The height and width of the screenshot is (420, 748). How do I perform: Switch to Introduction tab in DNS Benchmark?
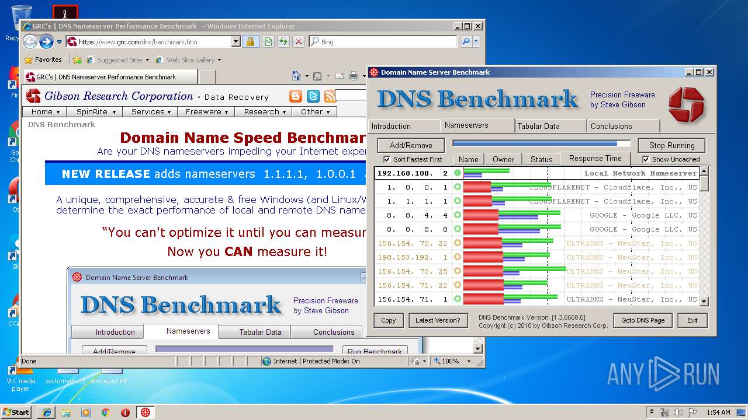click(404, 126)
